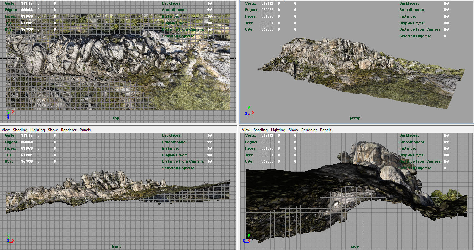Open the Shading menu in the front panel

click(20, 130)
